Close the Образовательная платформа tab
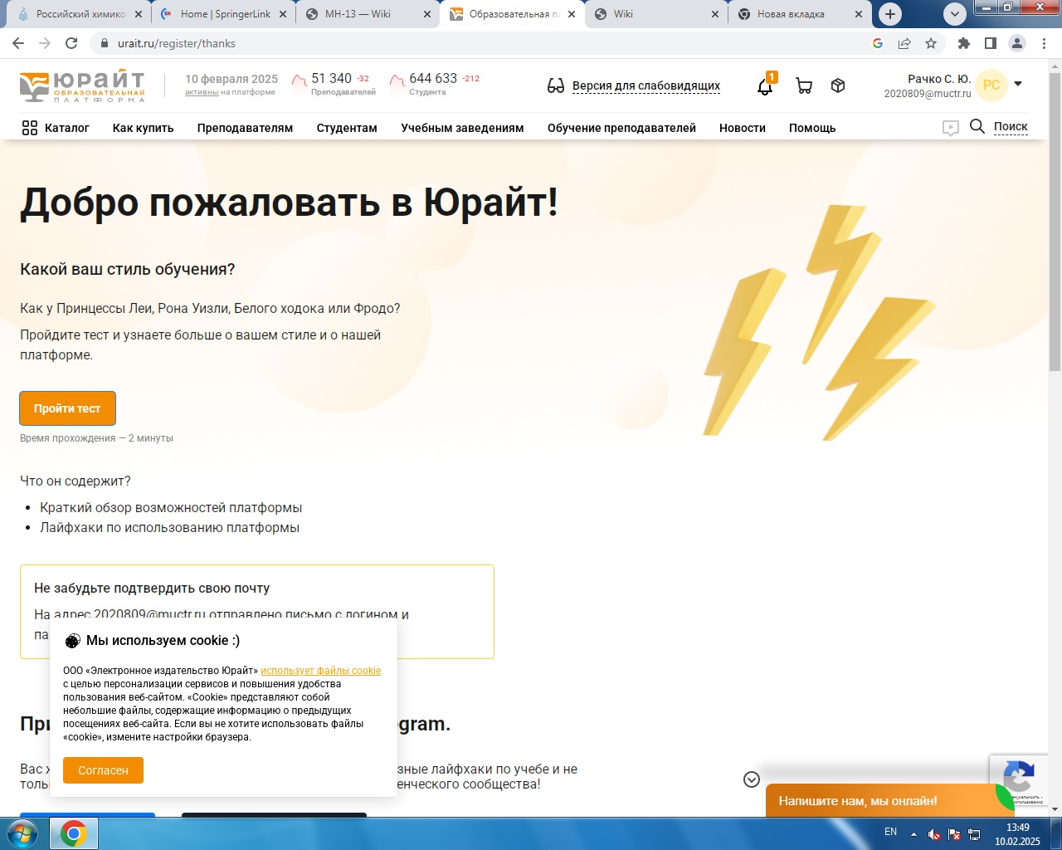 pyautogui.click(x=572, y=14)
